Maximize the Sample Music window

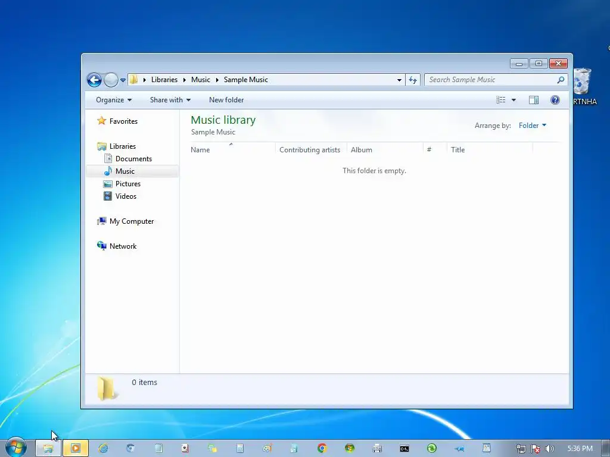(539, 63)
